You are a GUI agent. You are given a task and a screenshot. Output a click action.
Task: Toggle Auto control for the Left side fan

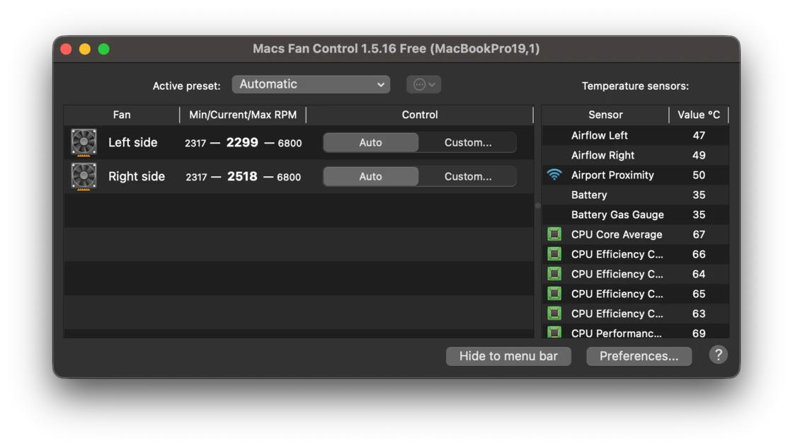pos(370,142)
